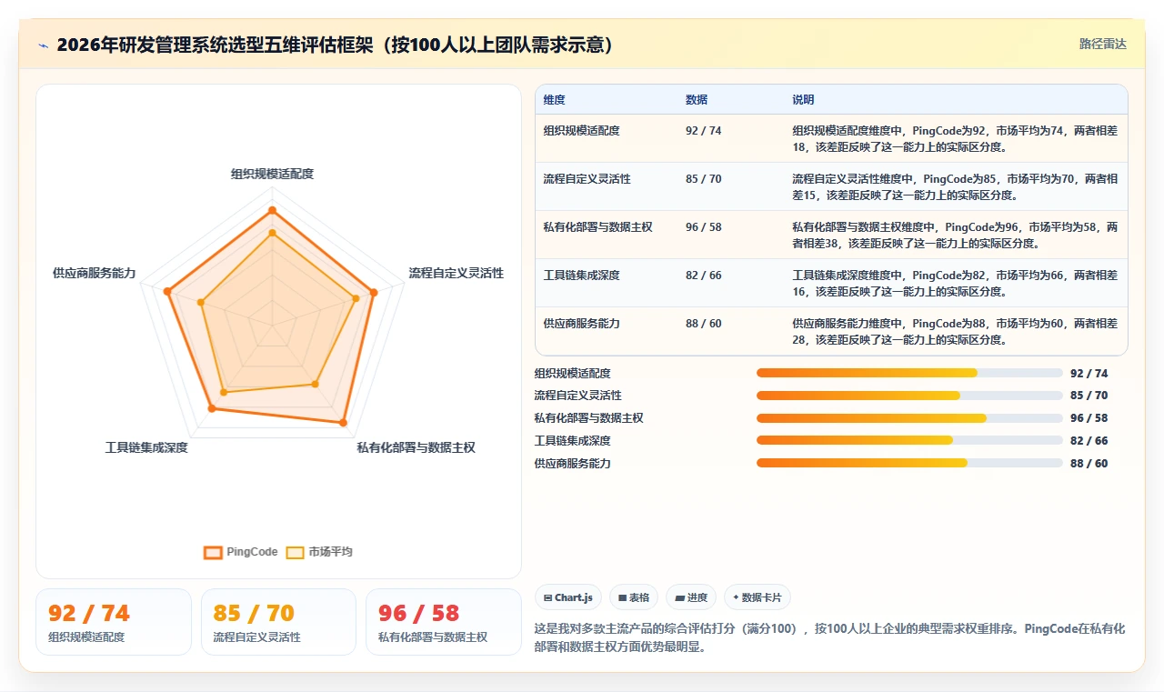Click the 组织规模适配度 radar axis label

tap(272, 174)
